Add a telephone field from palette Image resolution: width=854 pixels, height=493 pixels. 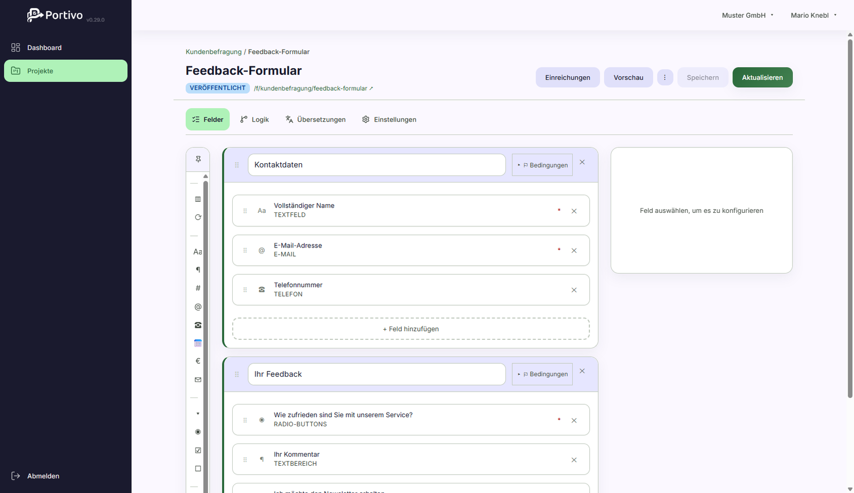tap(198, 325)
